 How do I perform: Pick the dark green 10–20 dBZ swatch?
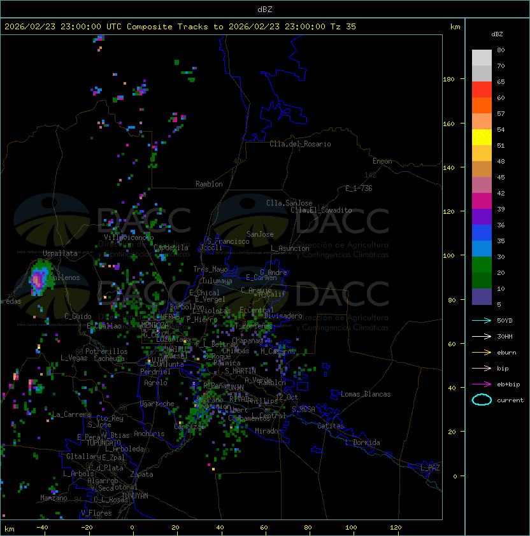click(x=482, y=280)
